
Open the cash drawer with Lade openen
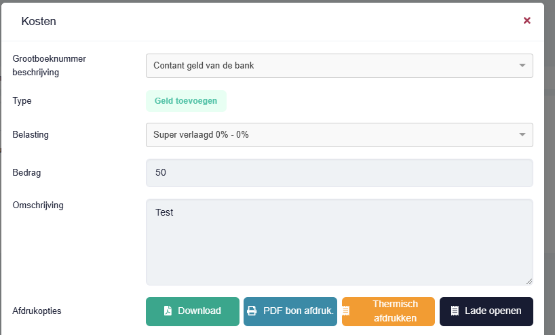click(x=486, y=311)
